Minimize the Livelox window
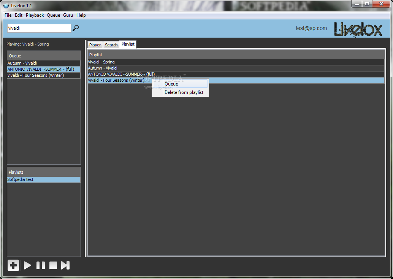This screenshot has width=393, height=279. click(x=357, y=4)
